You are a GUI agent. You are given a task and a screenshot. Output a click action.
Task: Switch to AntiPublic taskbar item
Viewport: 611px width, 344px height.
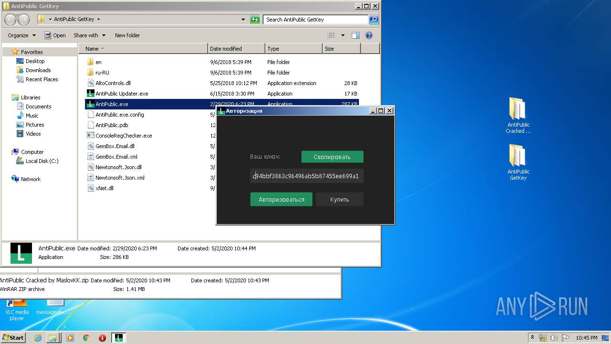(x=119, y=338)
